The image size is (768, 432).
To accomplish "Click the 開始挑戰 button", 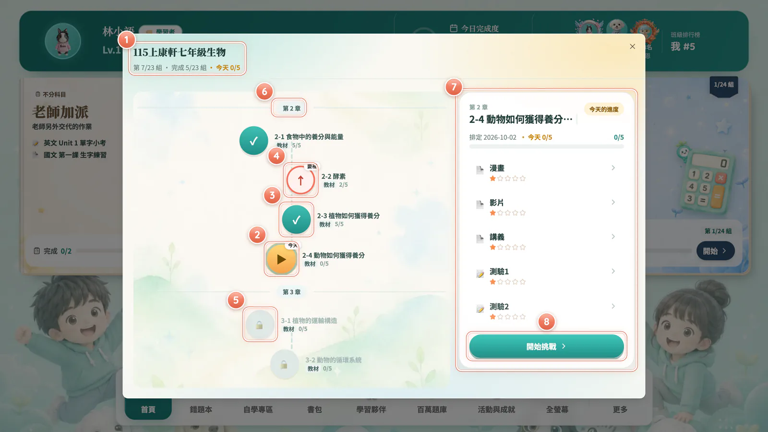I will point(546,346).
